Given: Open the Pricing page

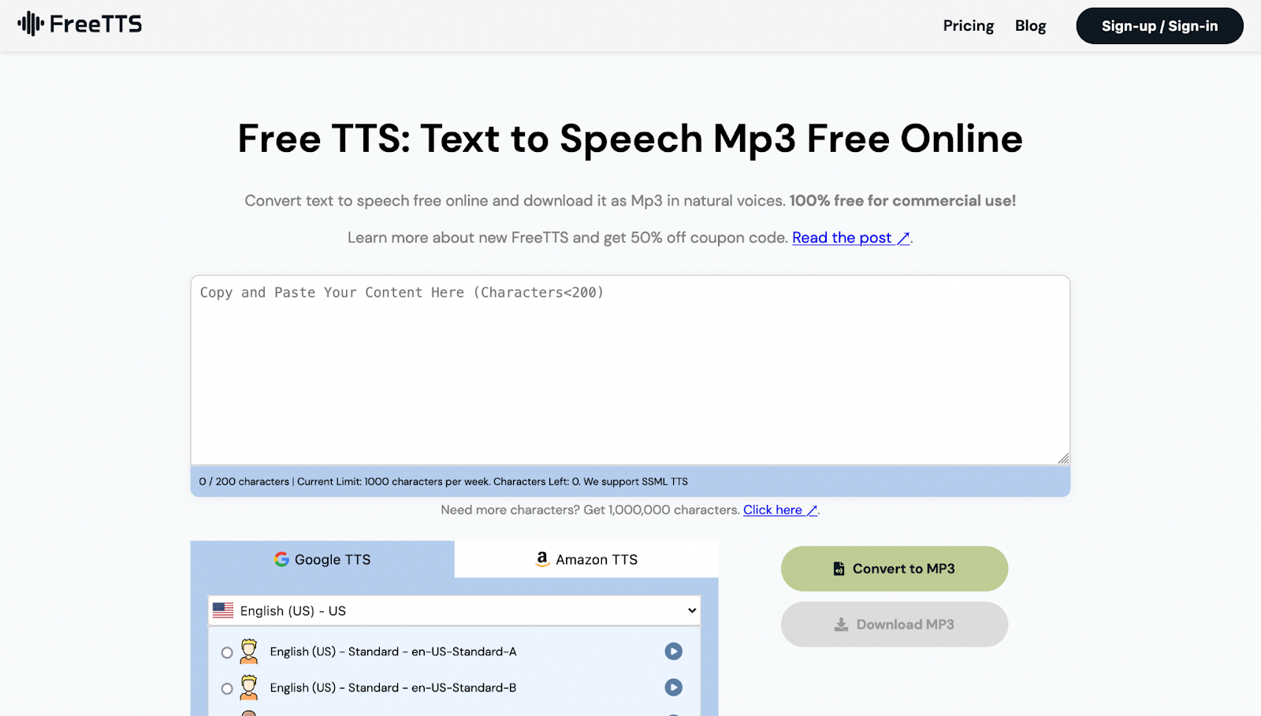Looking at the screenshot, I should [969, 26].
